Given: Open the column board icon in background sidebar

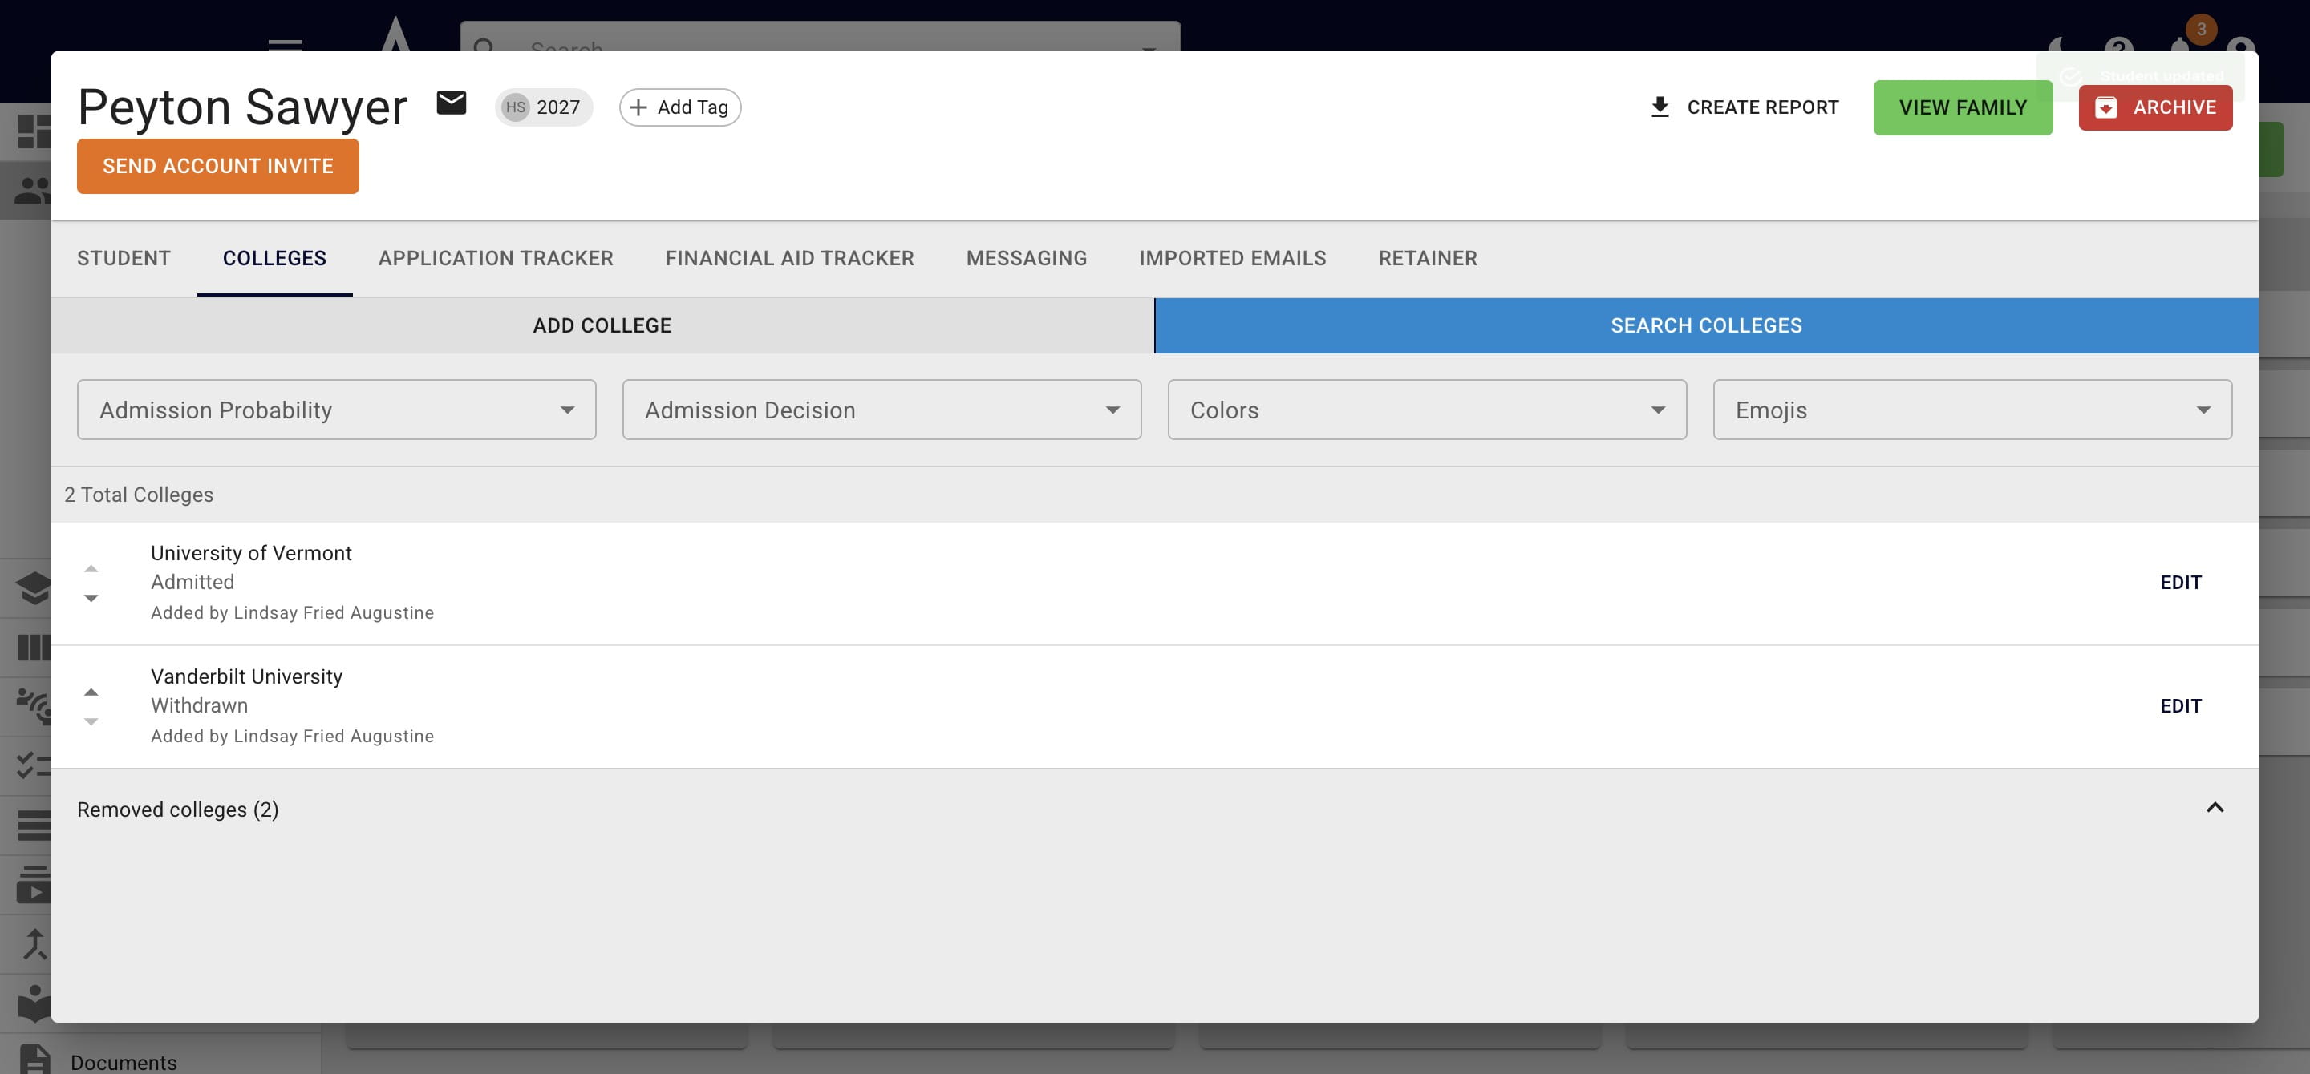Looking at the screenshot, I should pyautogui.click(x=34, y=647).
